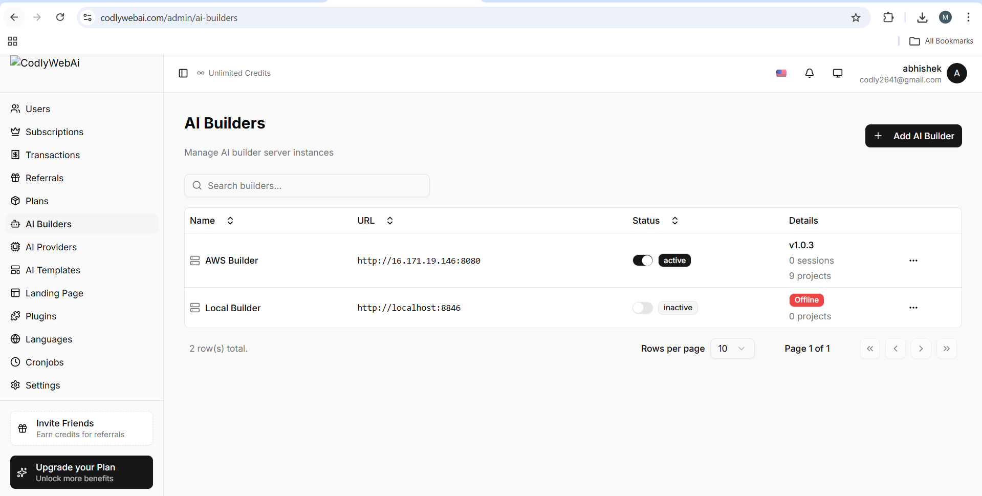Go to the Cronjobs sidebar item
The width and height of the screenshot is (982, 496).
[45, 362]
